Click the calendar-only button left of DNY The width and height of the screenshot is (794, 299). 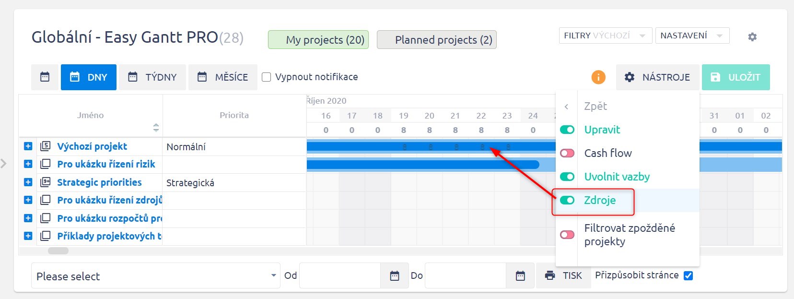point(45,77)
